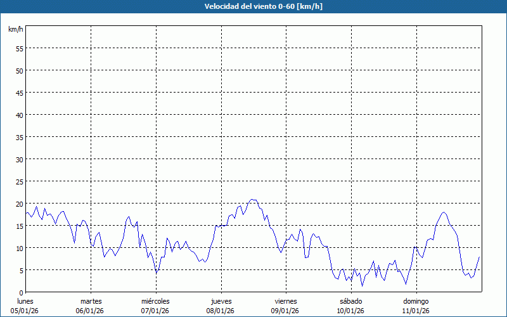Select the 15 tick label on the y-axis
This screenshot has width=507, height=317.
(19, 226)
